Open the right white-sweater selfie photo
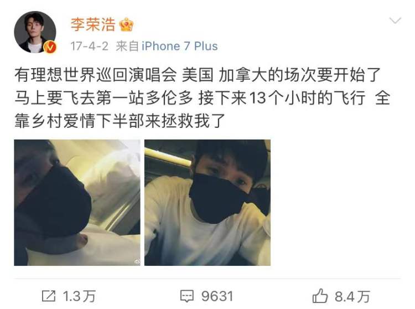415x309 pixels. point(207,203)
